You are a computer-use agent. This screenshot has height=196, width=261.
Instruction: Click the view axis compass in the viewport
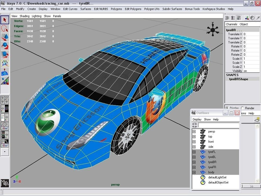[213, 29]
